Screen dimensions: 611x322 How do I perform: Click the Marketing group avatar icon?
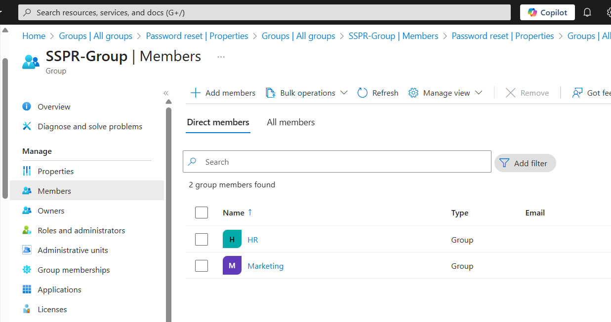pos(232,266)
